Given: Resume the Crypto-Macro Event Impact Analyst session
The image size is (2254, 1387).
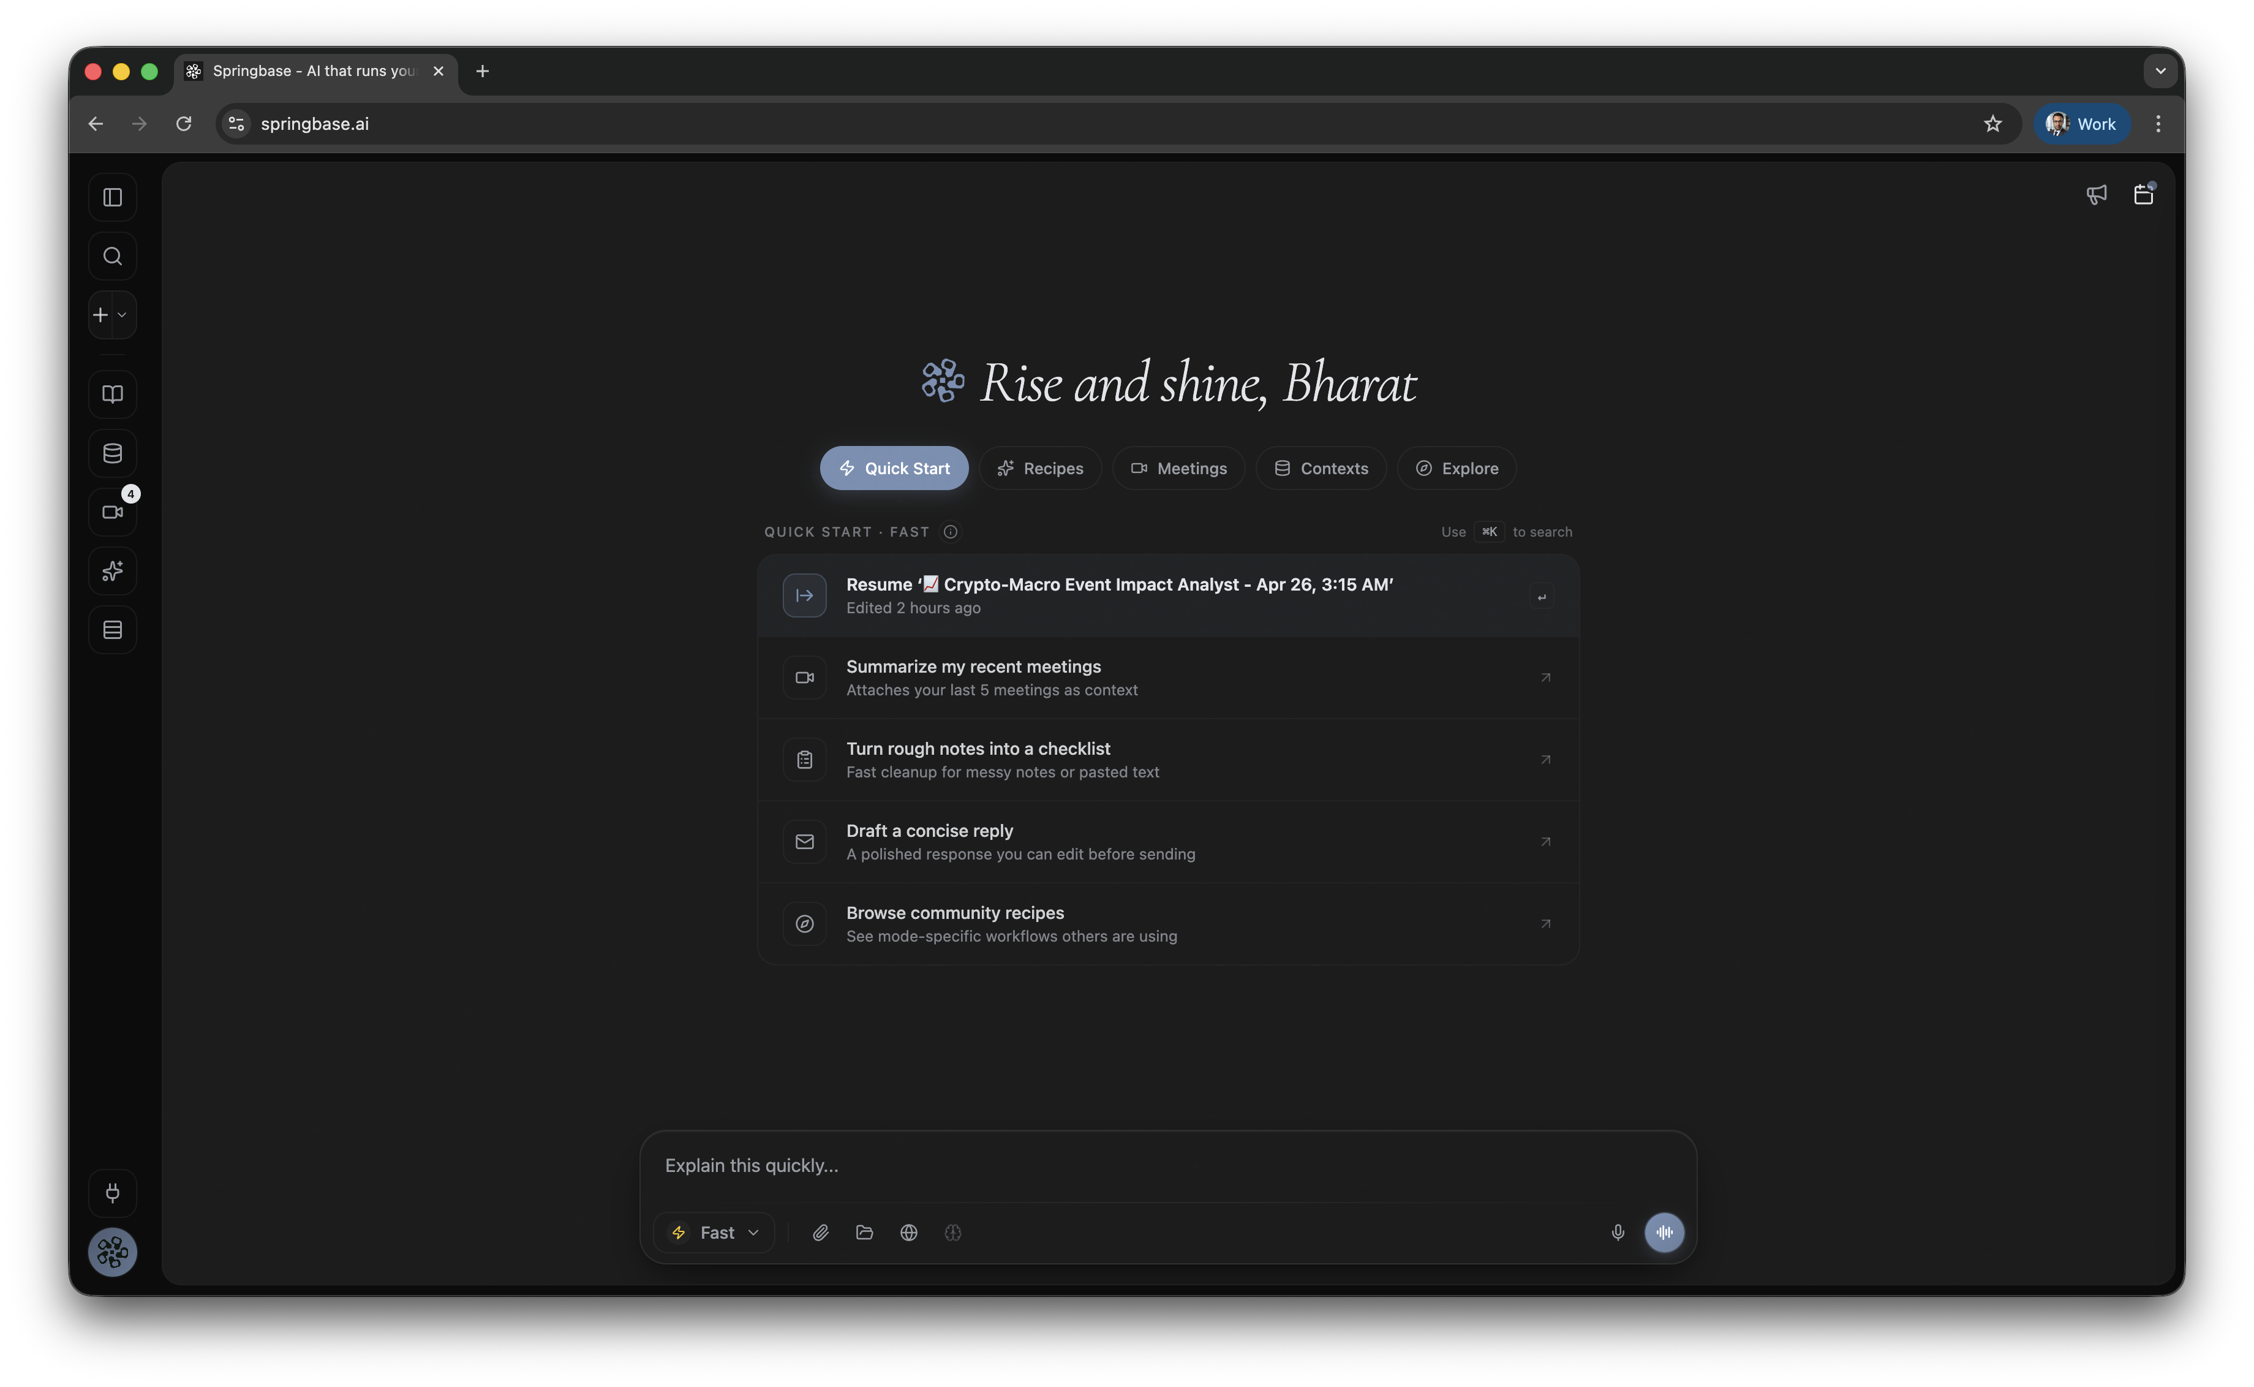Looking at the screenshot, I should [1167, 595].
